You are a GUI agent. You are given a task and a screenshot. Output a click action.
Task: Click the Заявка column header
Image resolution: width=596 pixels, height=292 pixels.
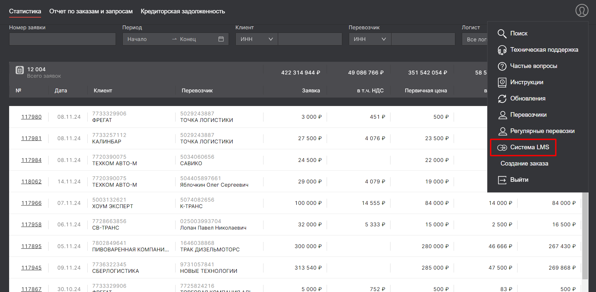(311, 90)
